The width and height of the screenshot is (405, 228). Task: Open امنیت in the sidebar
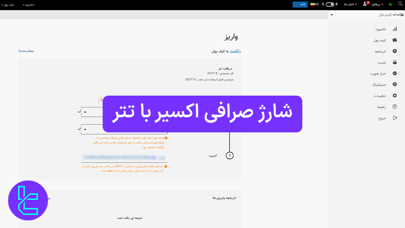pos(382,63)
